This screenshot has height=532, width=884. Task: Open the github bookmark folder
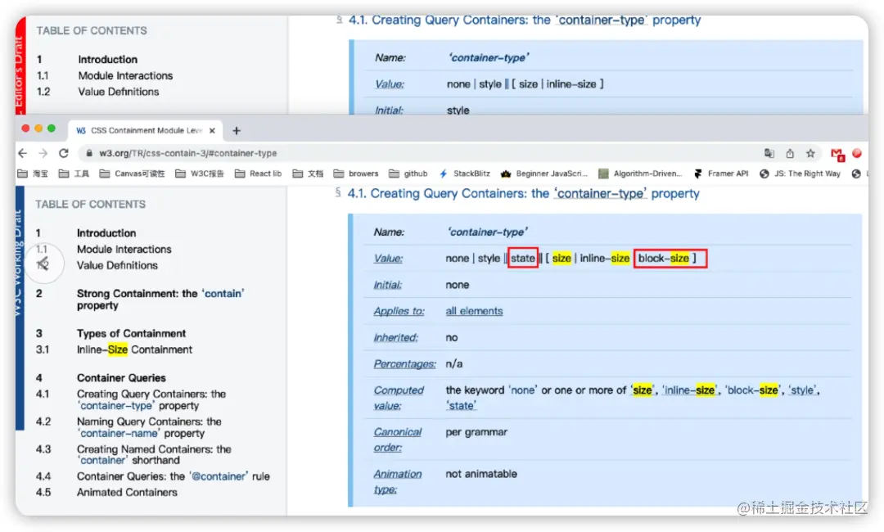point(408,174)
